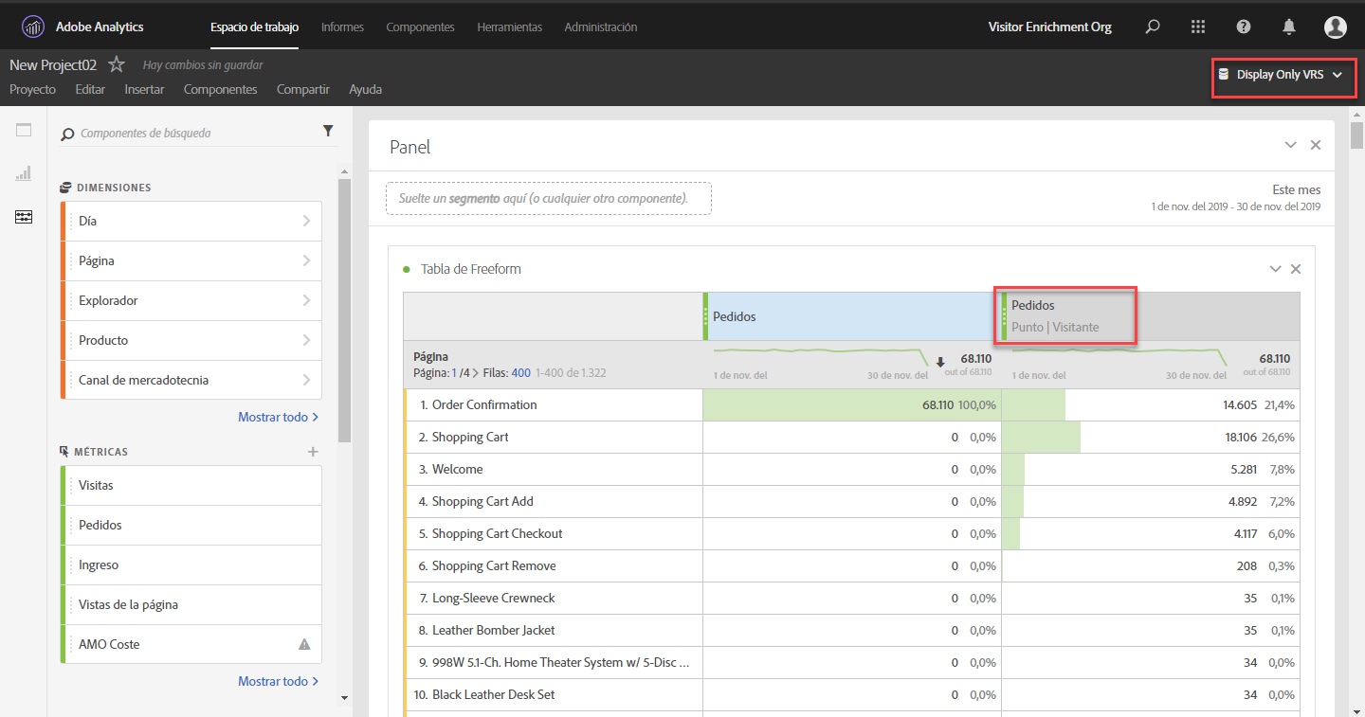Screen dimensions: 1365x717
Task: Close the Tabla de Freeform visualization
Action: (x=1296, y=269)
